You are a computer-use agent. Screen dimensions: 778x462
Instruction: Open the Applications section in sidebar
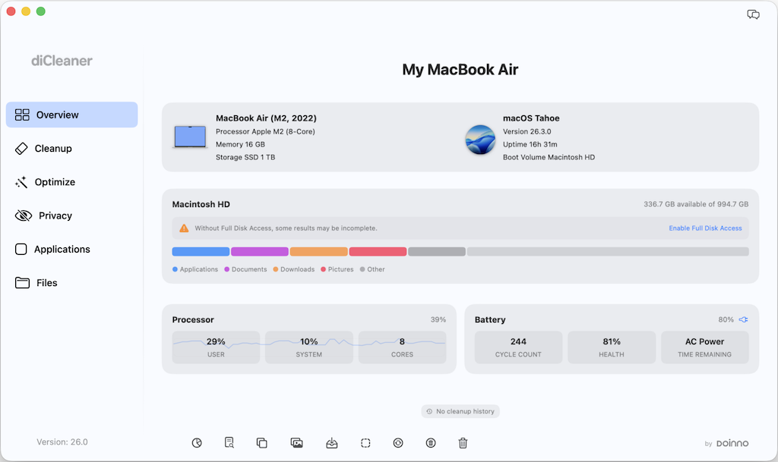62,249
